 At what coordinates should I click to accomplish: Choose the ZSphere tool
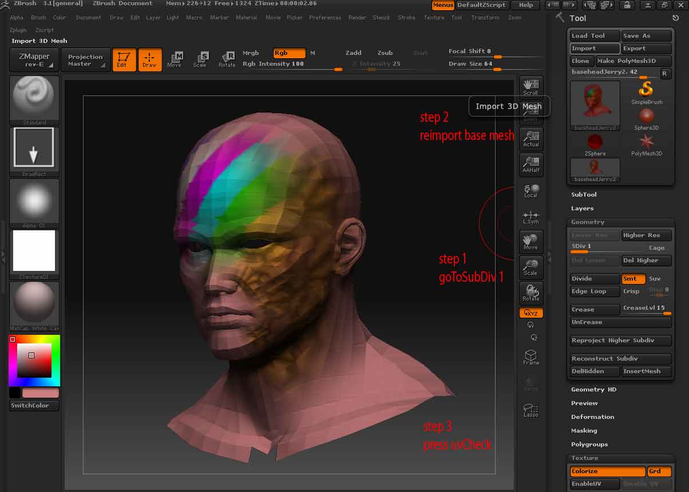[595, 145]
